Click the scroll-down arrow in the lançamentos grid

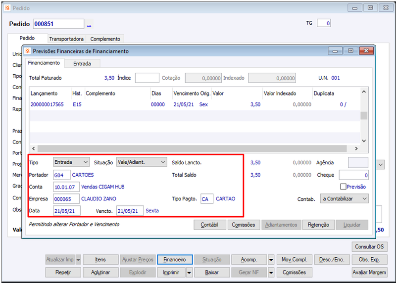pos(364,141)
